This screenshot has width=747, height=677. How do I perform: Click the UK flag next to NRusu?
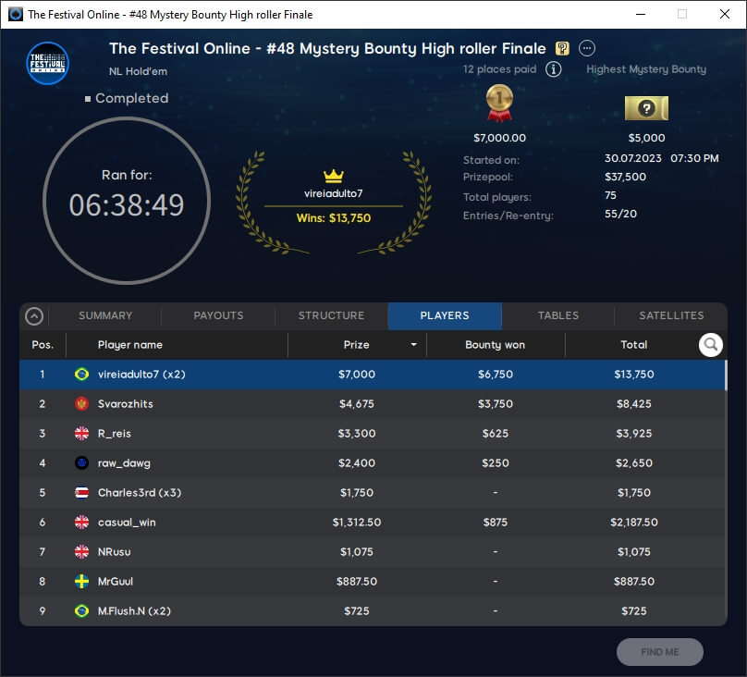click(81, 552)
